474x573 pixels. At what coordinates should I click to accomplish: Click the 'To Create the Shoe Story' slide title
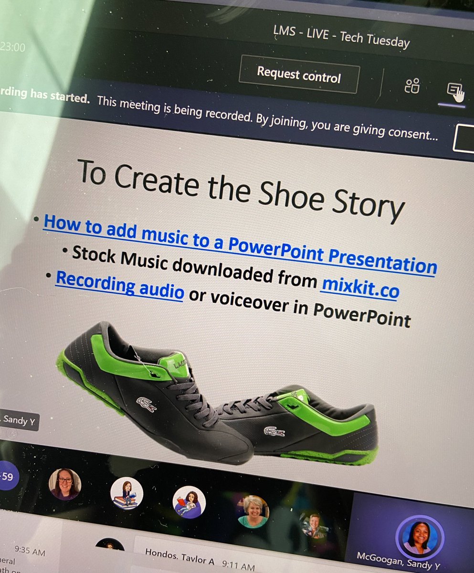[241, 191]
